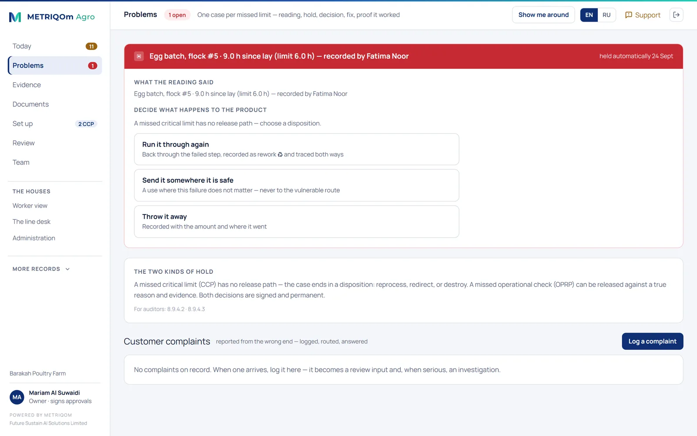Click the Customer complaints heading
Image resolution: width=697 pixels, height=436 pixels.
click(167, 341)
